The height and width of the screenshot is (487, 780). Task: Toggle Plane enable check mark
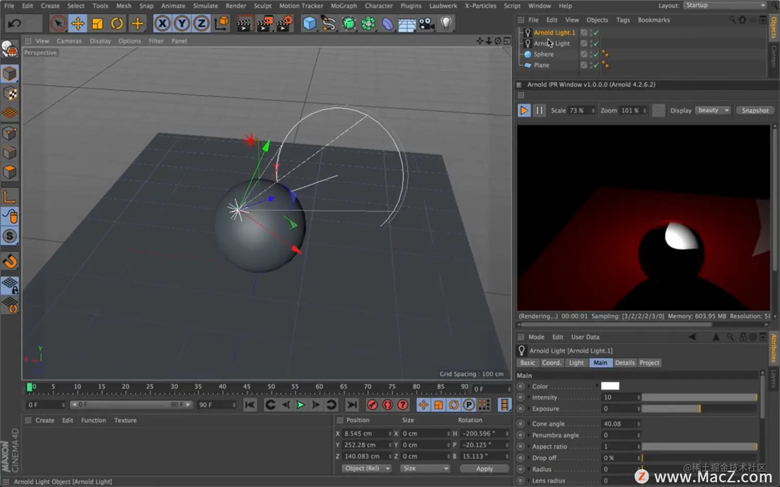596,65
